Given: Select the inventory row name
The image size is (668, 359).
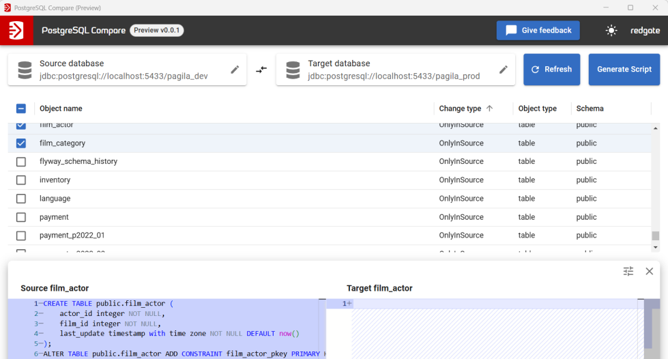Looking at the screenshot, I should tap(55, 180).
